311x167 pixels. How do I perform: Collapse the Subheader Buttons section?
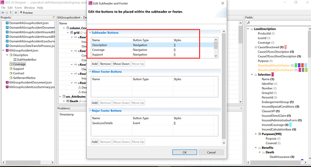tap(90, 33)
